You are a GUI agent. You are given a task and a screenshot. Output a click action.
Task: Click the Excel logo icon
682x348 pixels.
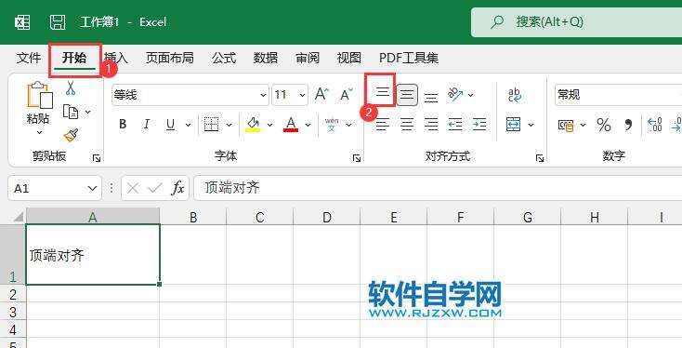[22, 21]
